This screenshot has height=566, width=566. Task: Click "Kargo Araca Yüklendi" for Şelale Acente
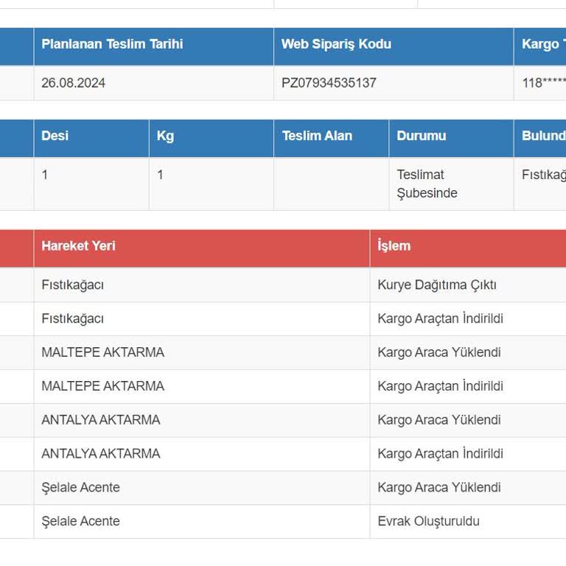point(439,488)
